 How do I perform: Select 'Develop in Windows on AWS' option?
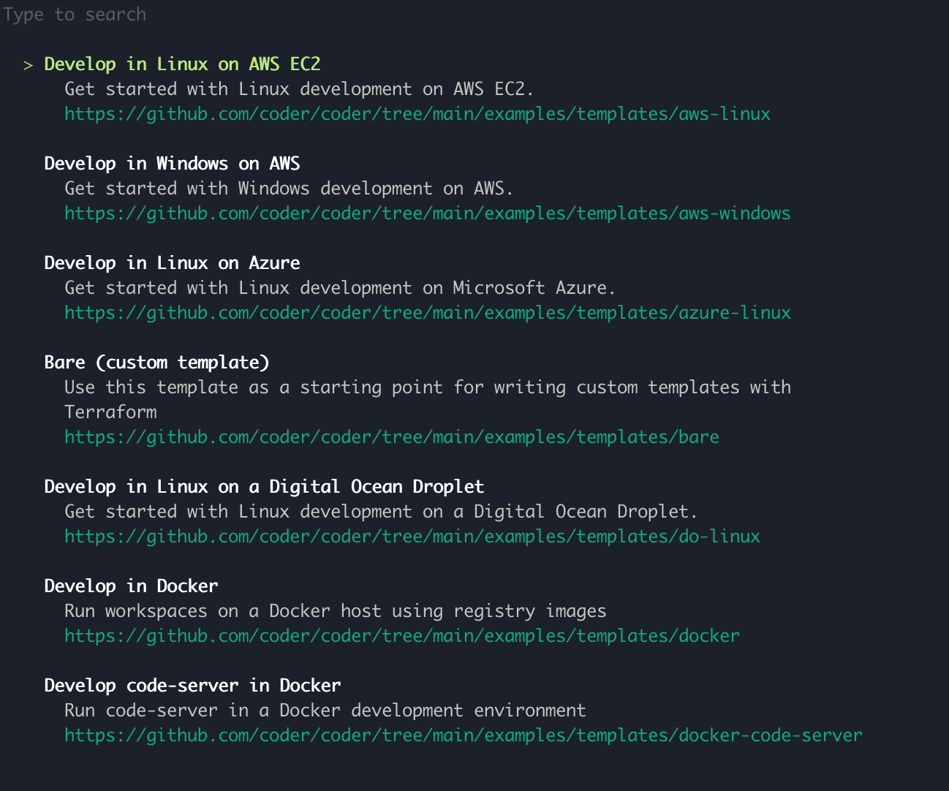172,164
